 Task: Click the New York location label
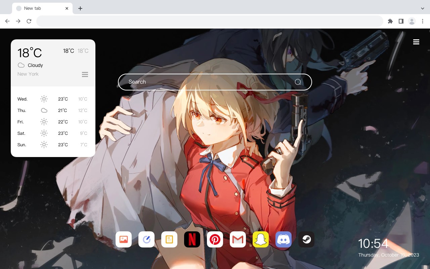pos(28,74)
